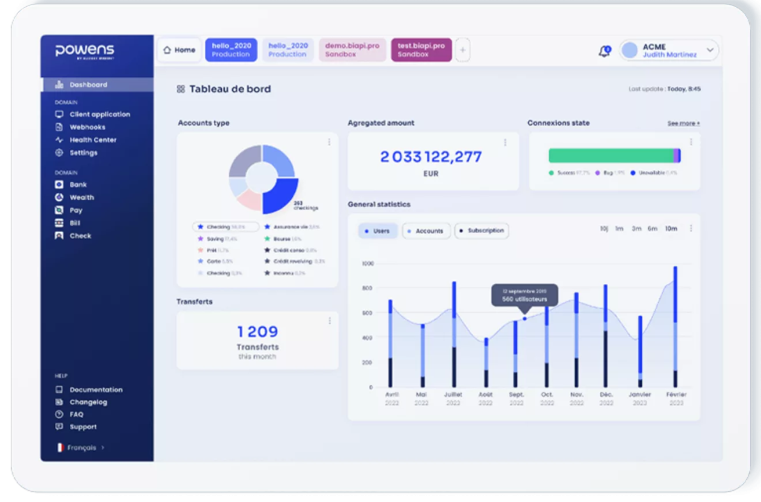Switch to test.biapi.pro Sandbox tab
Image resolution: width=761 pixels, height=502 pixels.
(421, 50)
